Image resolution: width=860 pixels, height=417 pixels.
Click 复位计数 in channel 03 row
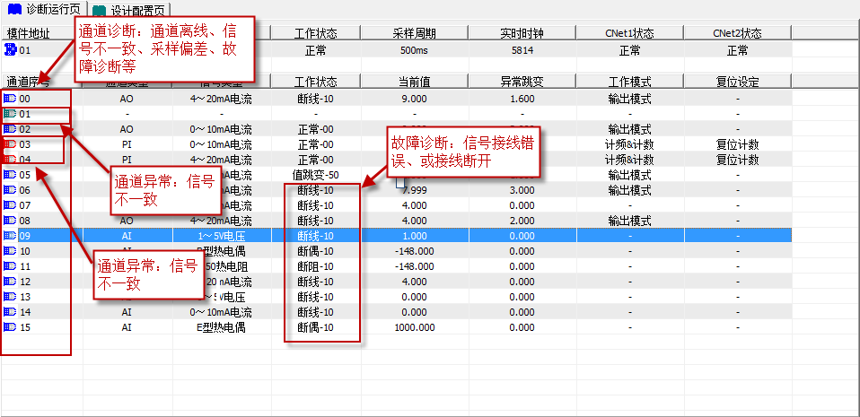coord(737,144)
